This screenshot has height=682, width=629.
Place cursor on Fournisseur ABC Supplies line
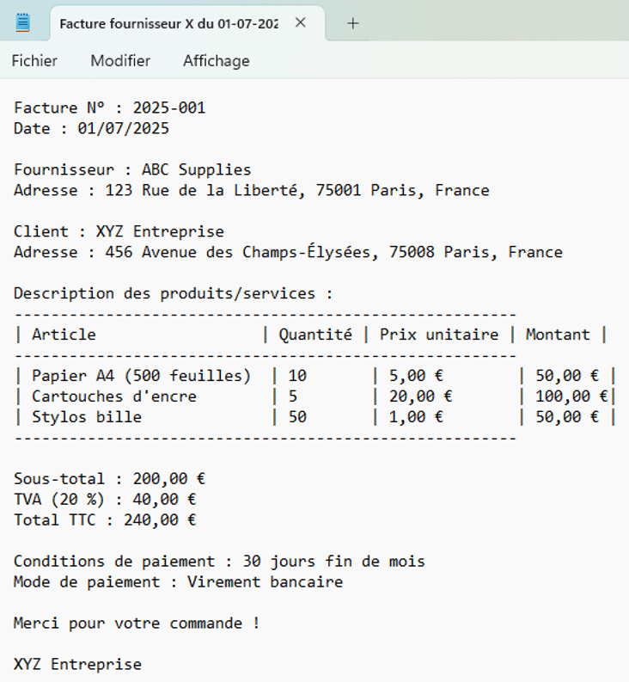(132, 170)
